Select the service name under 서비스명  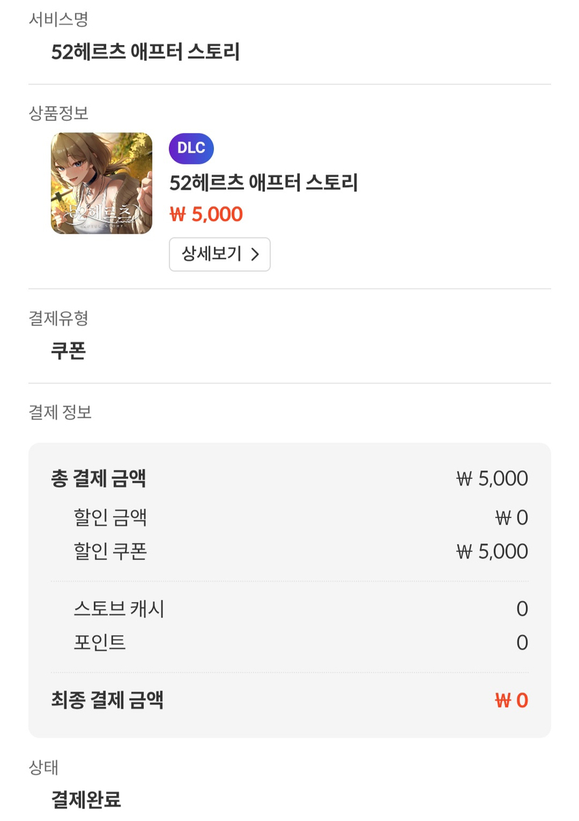click(146, 52)
